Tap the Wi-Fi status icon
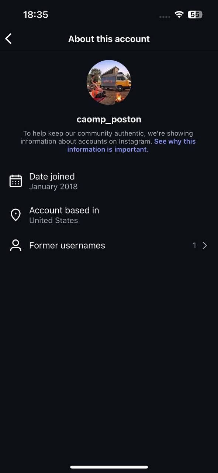 point(179,14)
